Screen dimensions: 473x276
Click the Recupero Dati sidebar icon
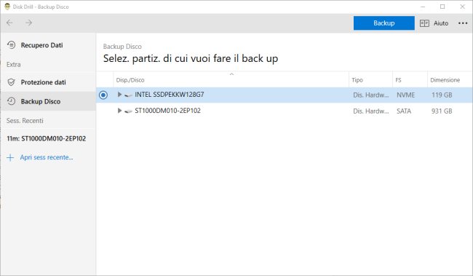11,45
